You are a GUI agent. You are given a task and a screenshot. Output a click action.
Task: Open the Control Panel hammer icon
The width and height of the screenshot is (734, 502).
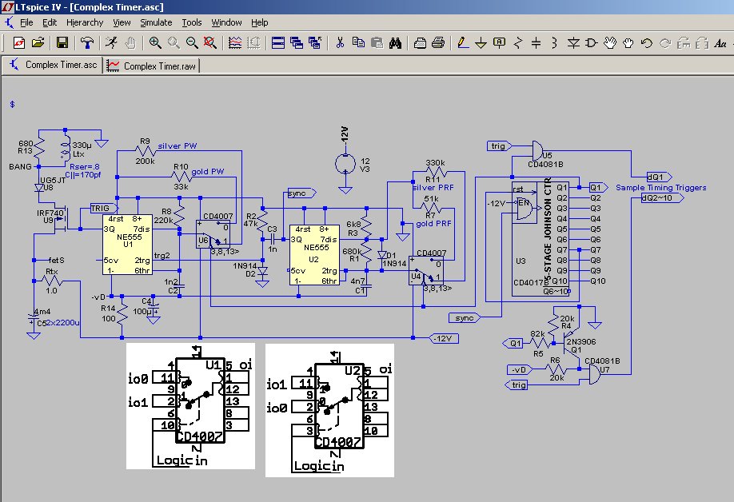pos(87,43)
